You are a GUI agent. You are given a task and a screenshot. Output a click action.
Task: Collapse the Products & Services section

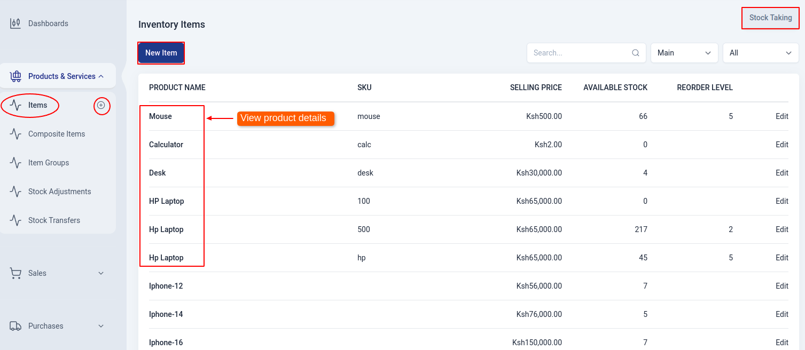coord(101,76)
